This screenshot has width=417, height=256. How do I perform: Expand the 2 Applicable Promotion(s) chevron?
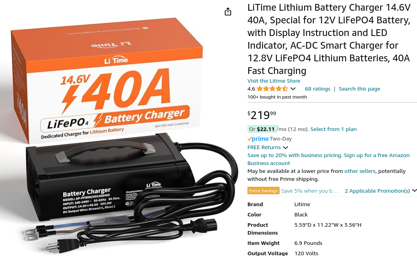click(x=414, y=191)
